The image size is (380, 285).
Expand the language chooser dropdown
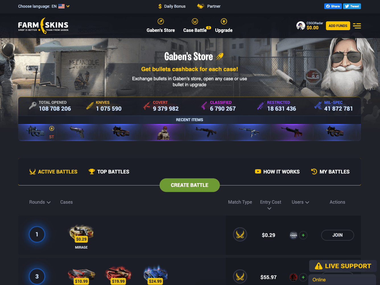click(68, 6)
